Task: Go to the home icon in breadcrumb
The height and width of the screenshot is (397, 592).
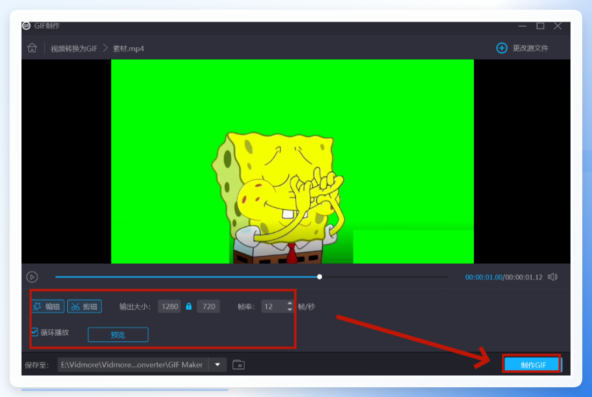Action: 32,48
